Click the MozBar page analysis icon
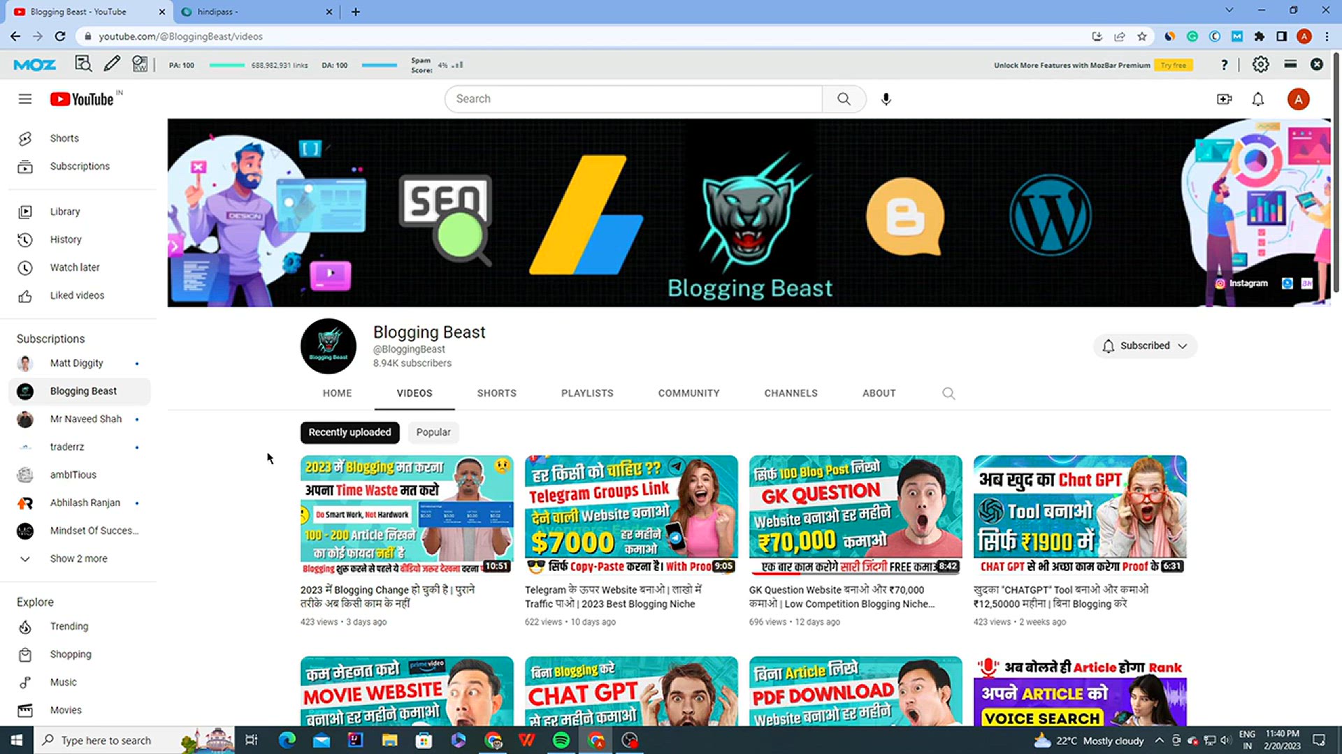 coord(83,64)
